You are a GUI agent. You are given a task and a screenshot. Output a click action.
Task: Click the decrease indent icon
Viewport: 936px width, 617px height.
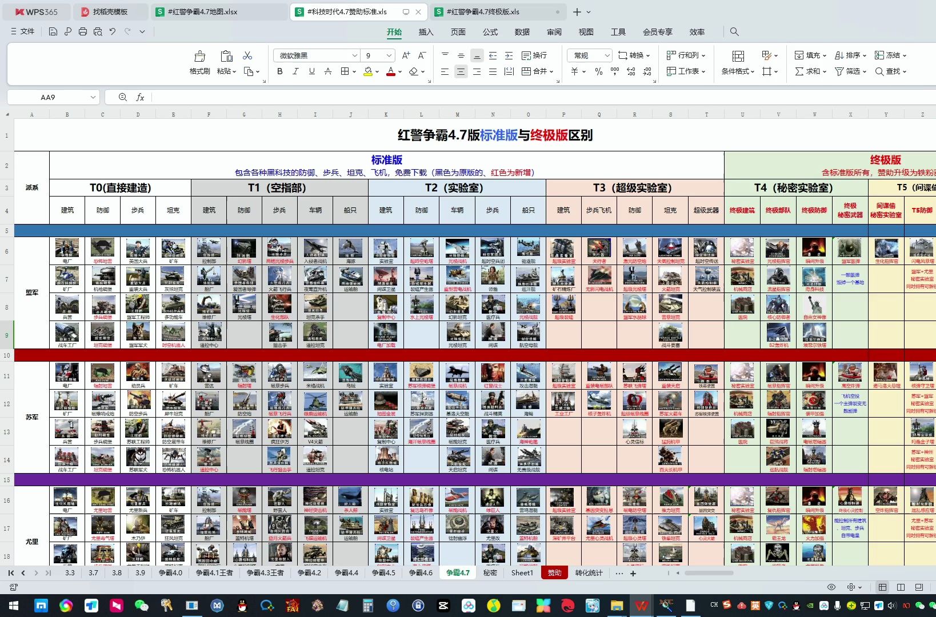coord(493,55)
